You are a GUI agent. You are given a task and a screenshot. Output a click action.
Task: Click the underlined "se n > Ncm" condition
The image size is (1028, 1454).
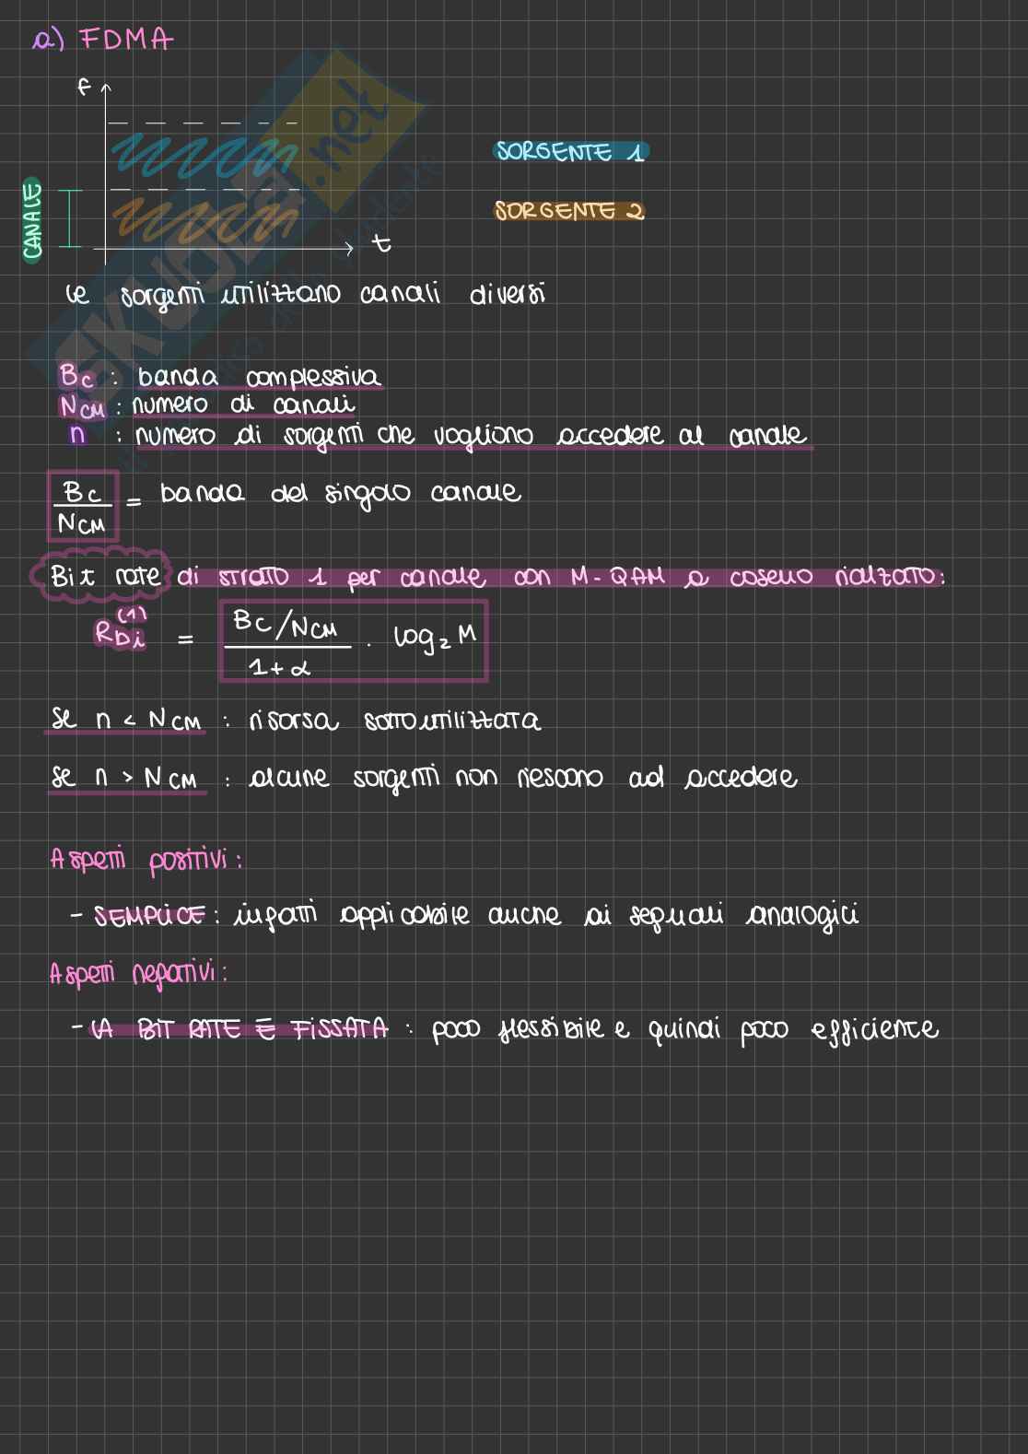point(125,779)
